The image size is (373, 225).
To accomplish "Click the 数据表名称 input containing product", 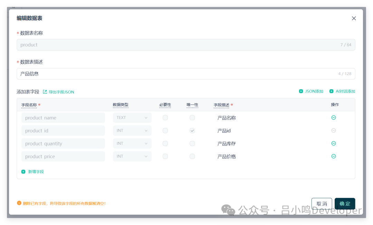I will tap(186, 45).
